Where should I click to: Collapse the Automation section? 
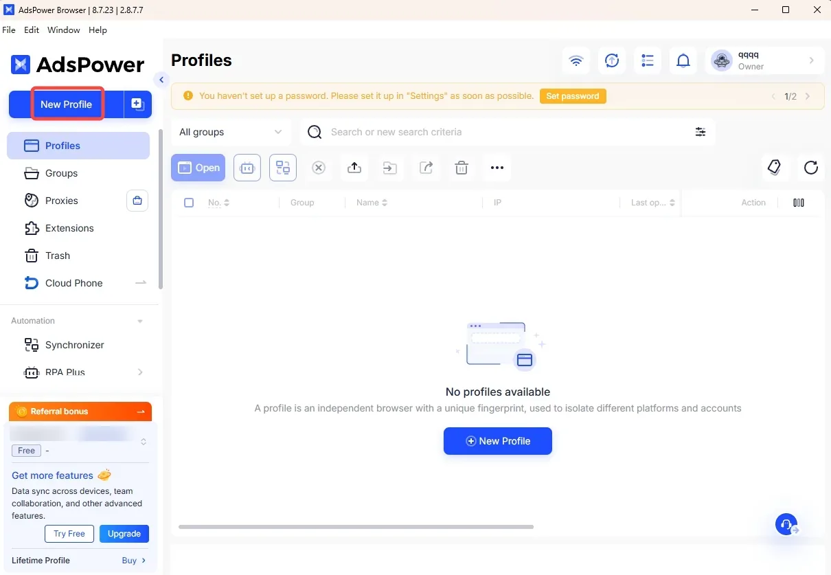tap(140, 321)
